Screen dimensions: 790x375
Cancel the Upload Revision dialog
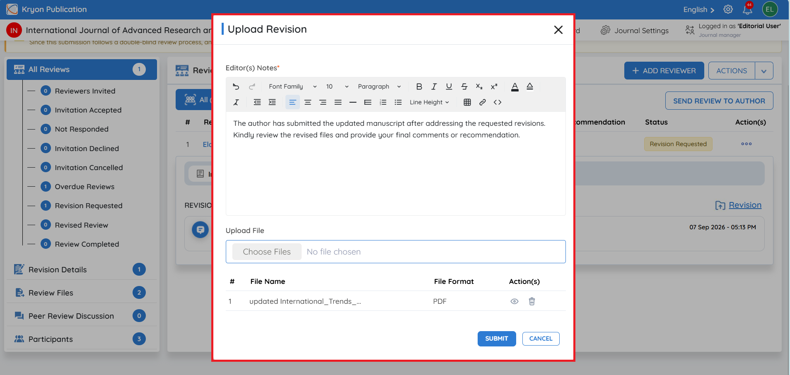(x=541, y=339)
